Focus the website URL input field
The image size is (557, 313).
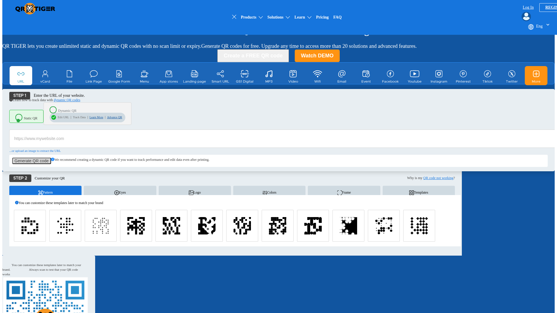click(282, 139)
